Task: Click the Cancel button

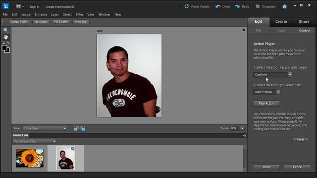Action: 297,167
